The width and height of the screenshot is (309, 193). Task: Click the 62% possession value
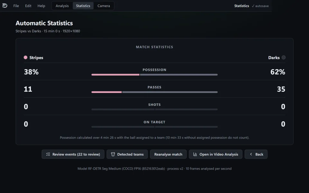coord(278,72)
